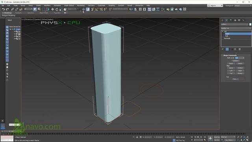Screen dimensions: 252x142
Task: Click Maximize Viewport Toggle icon
Action: tap(247, 140)
